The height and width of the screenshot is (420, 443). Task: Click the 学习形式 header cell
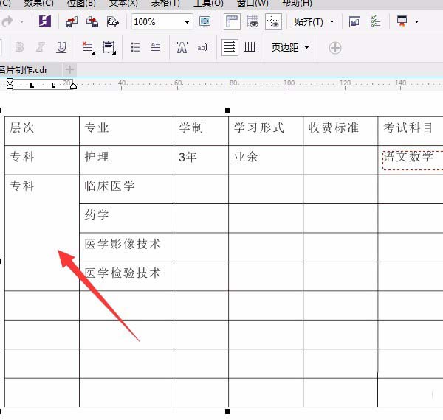tap(266, 131)
